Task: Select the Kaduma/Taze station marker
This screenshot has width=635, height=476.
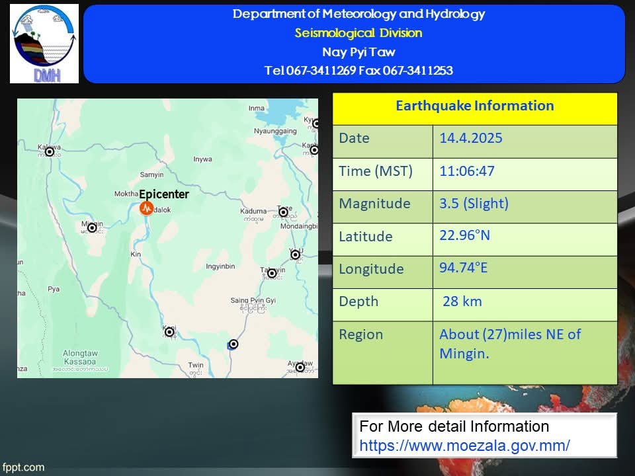Action: pyautogui.click(x=284, y=212)
